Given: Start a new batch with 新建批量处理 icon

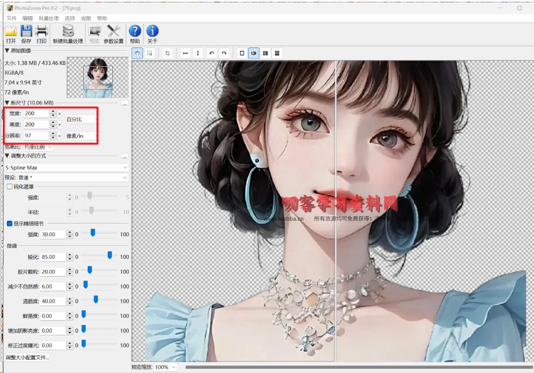Looking at the screenshot, I should (x=68, y=34).
